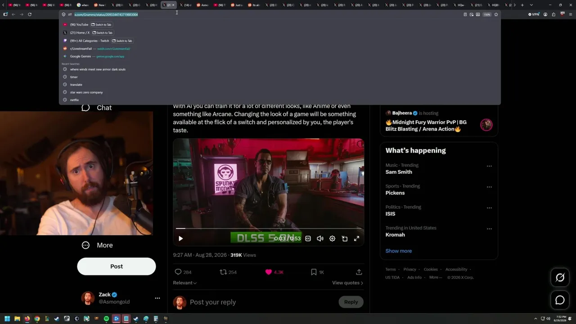The height and width of the screenshot is (324, 576).
Task: Open Spotify from the taskbar
Action: coord(106,319)
